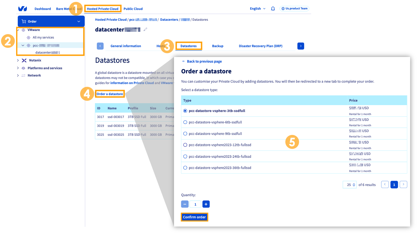419x233 pixels.
Task: Click page 1 pagination button
Action: click(394, 185)
